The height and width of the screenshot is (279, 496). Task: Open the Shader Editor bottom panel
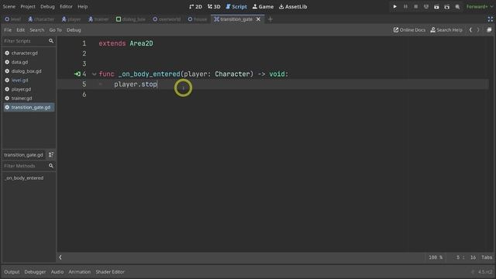pyautogui.click(x=110, y=272)
